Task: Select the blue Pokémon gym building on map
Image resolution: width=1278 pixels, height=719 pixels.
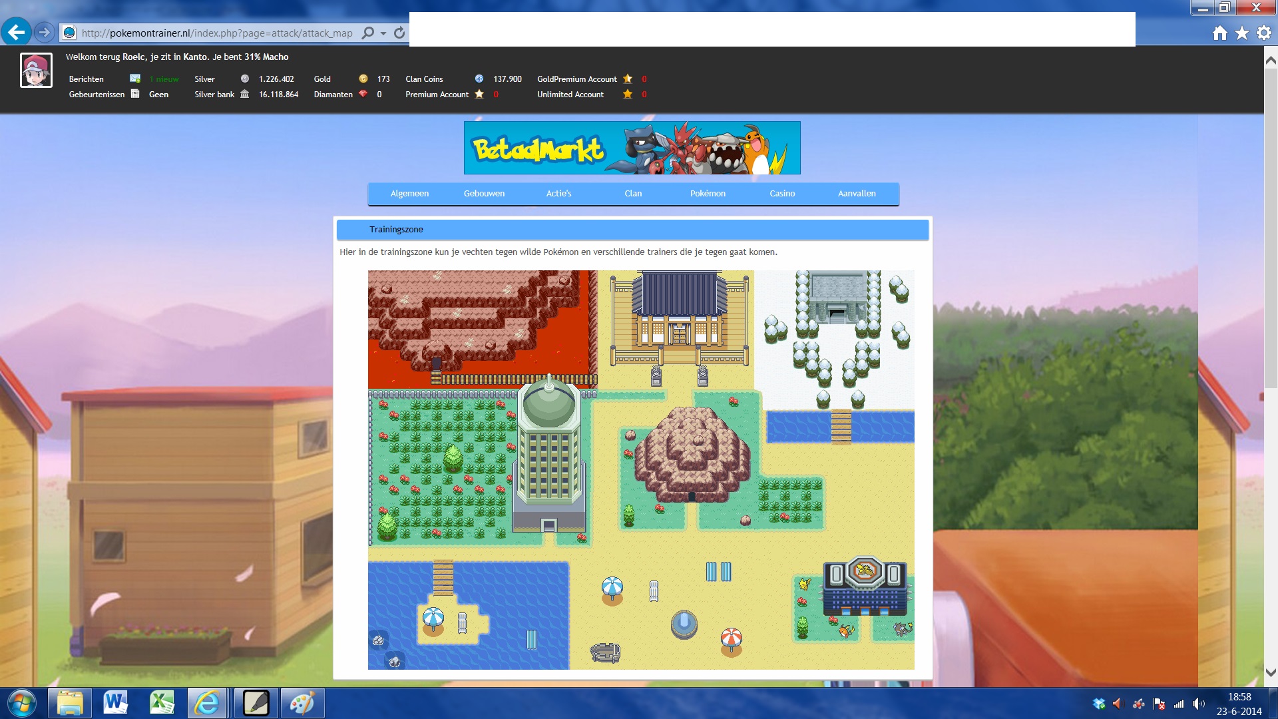Action: tap(865, 586)
